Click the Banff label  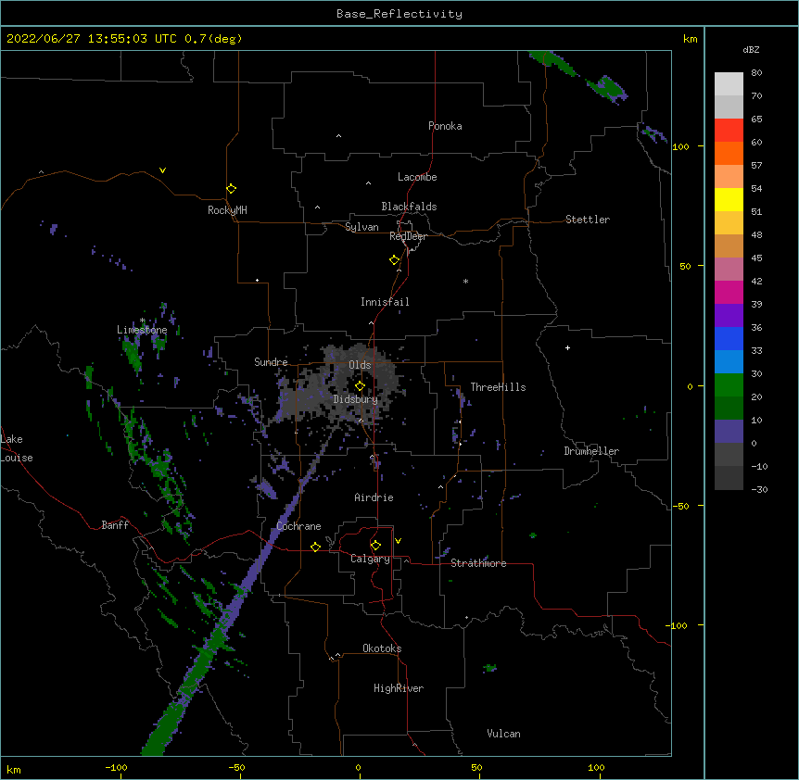coord(115,525)
